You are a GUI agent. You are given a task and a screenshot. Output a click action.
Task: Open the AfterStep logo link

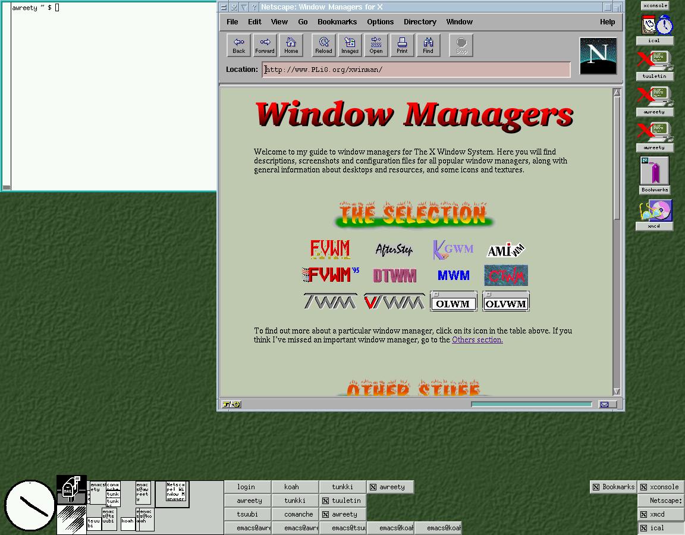(x=394, y=250)
